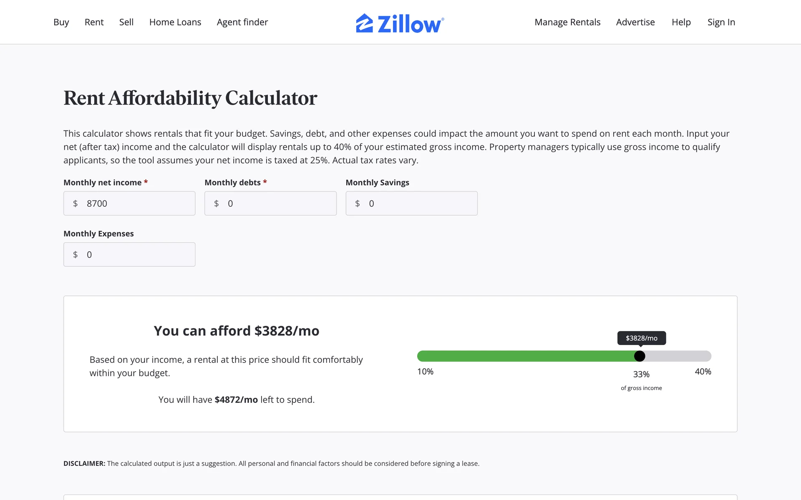Open the Buy menu

[x=61, y=22]
